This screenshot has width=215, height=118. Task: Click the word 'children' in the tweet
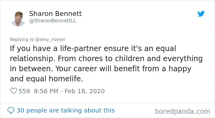pyautogui.click(x=130, y=59)
